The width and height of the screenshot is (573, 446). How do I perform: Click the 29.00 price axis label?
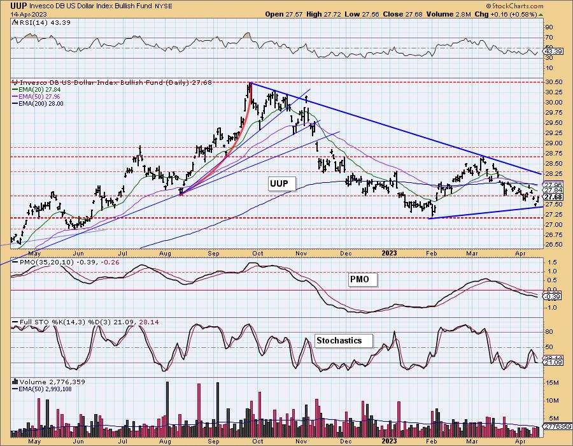tap(554, 143)
